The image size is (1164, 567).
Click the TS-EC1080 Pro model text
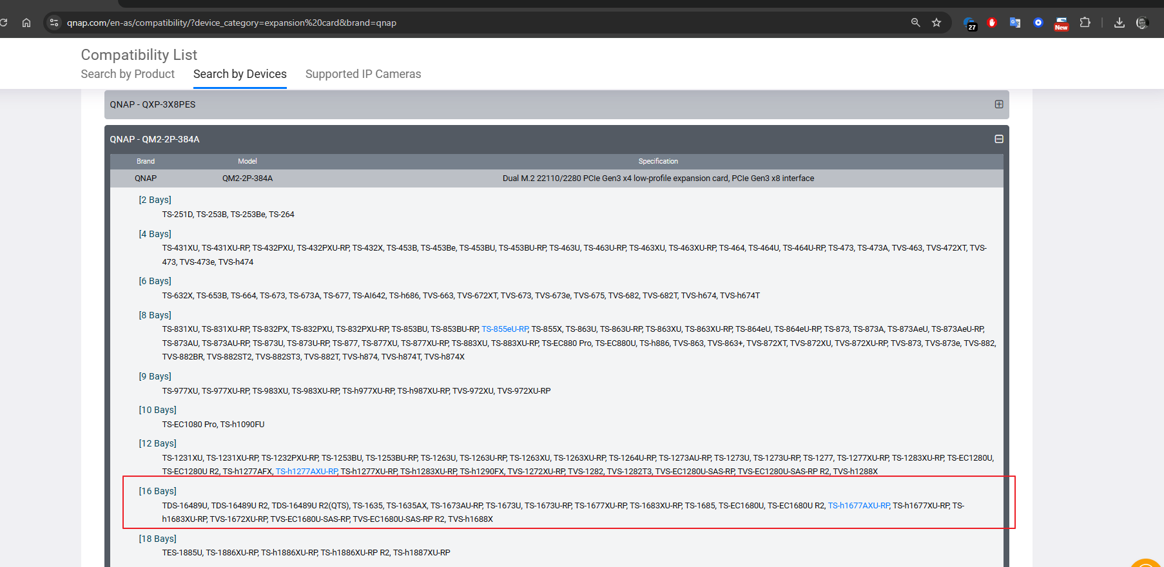pos(189,425)
